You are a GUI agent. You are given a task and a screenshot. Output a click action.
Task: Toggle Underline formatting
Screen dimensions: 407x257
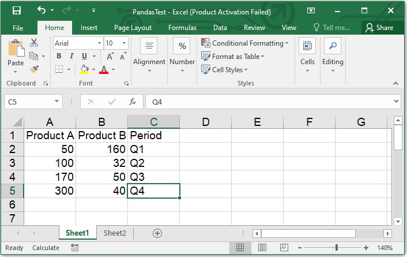tap(85, 56)
